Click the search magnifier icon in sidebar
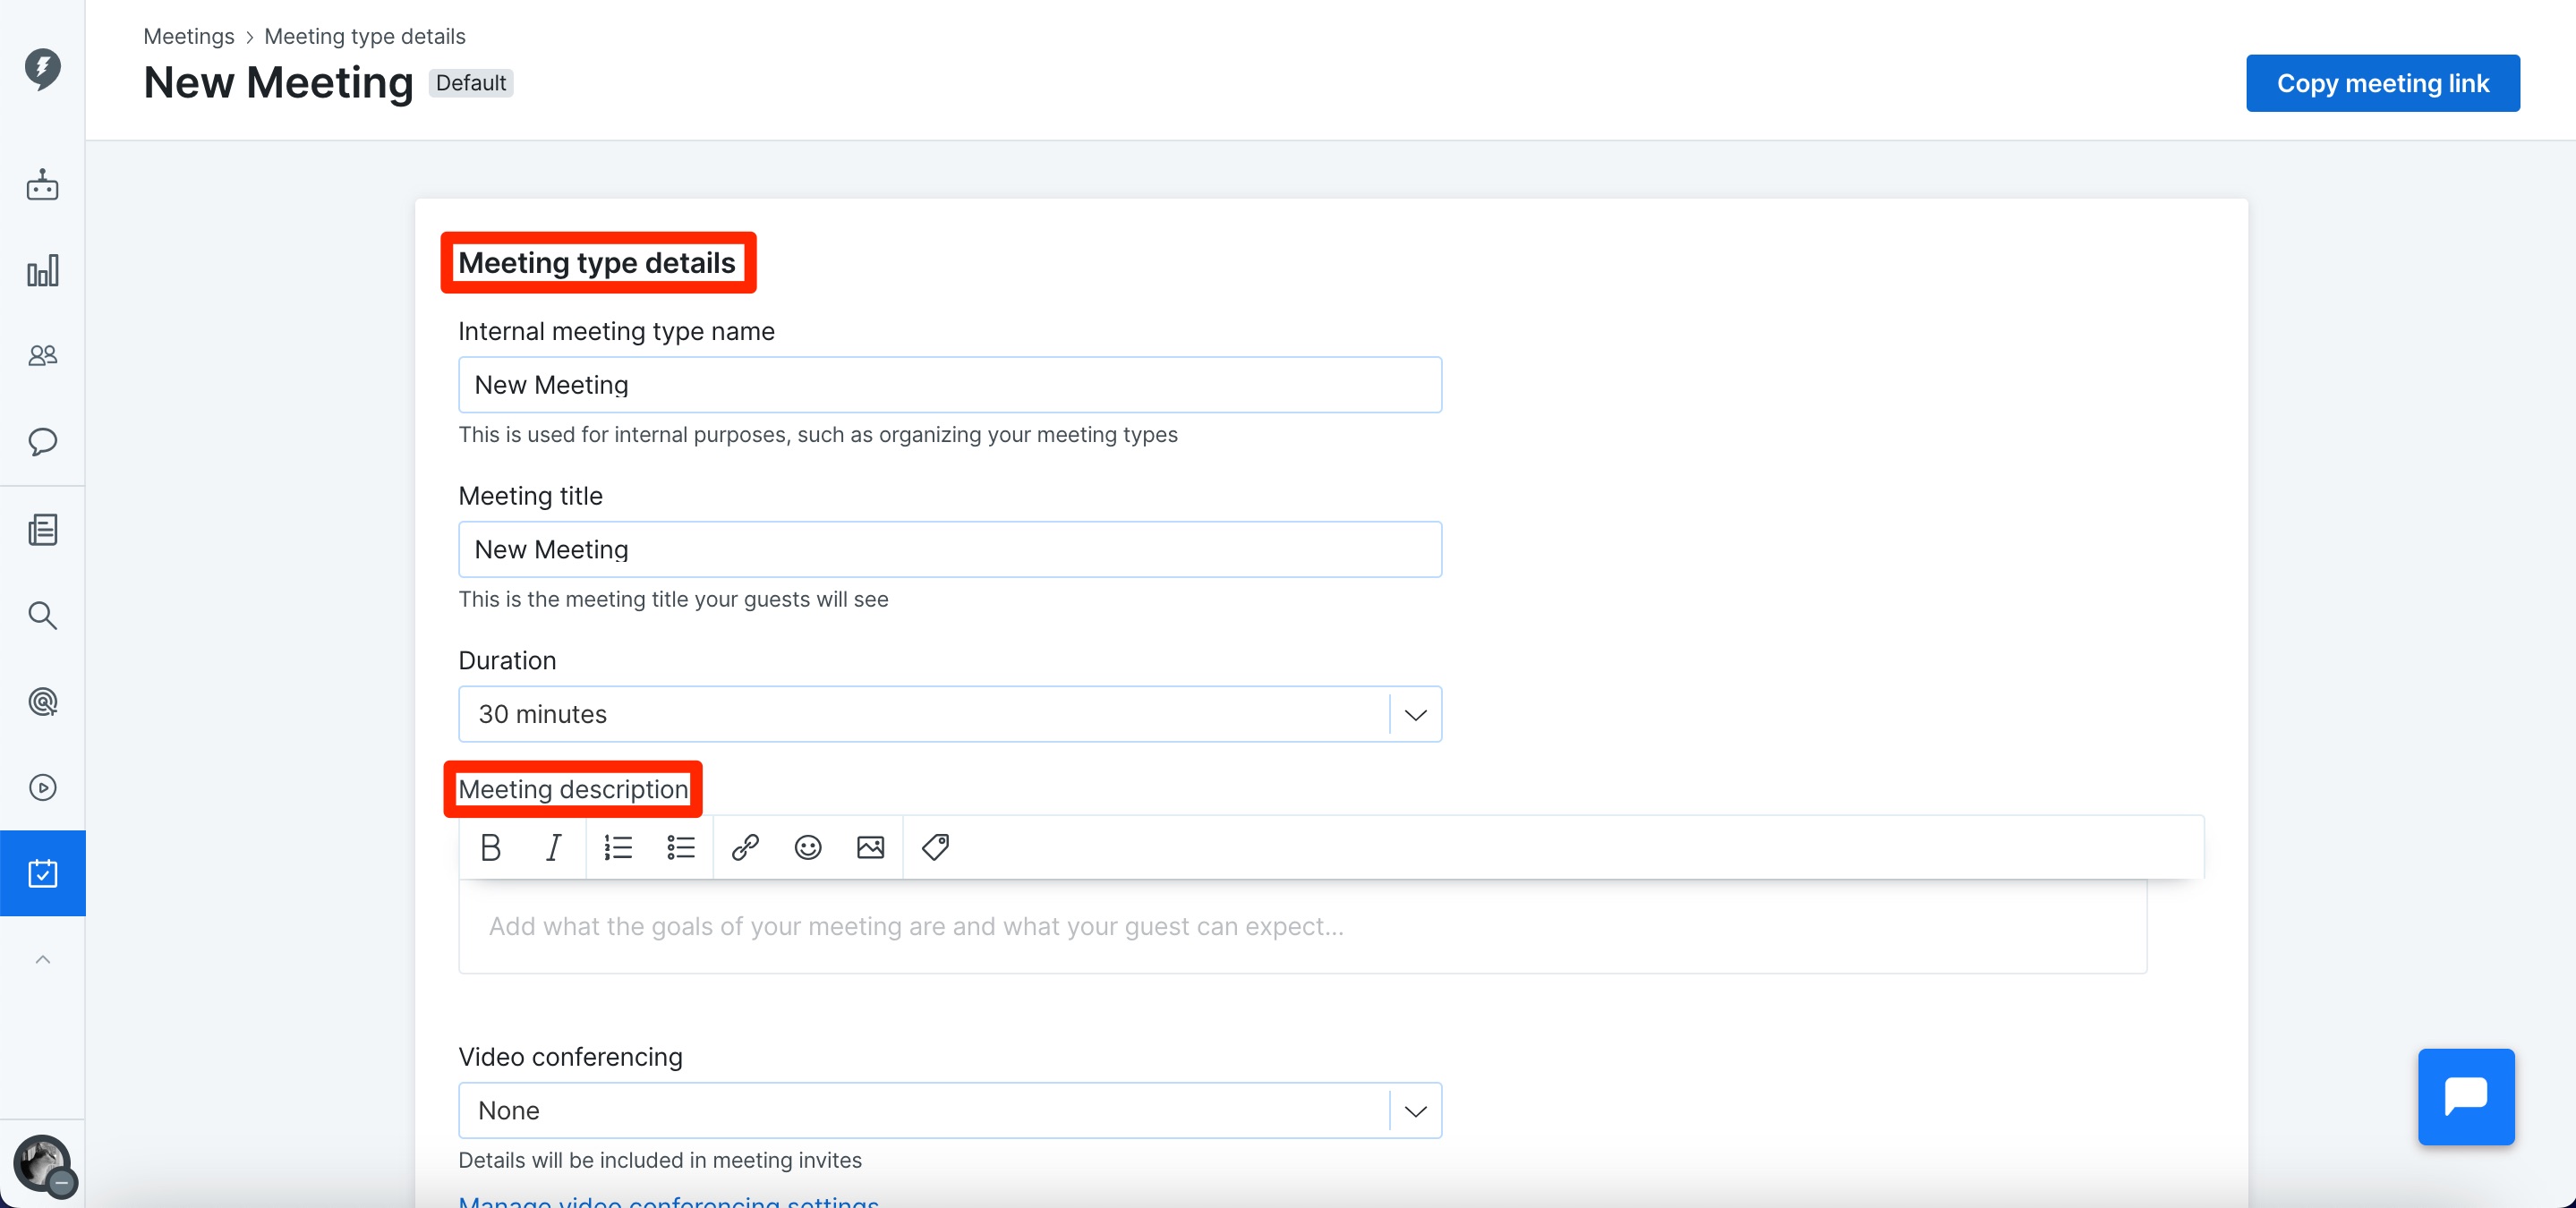This screenshot has height=1208, width=2576. (x=42, y=615)
